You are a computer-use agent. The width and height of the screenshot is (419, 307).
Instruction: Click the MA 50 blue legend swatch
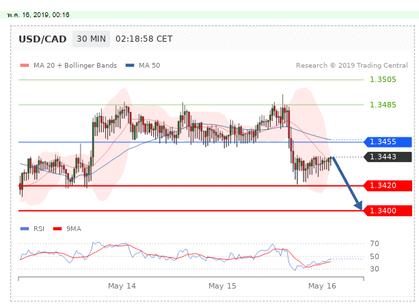[x=130, y=66]
